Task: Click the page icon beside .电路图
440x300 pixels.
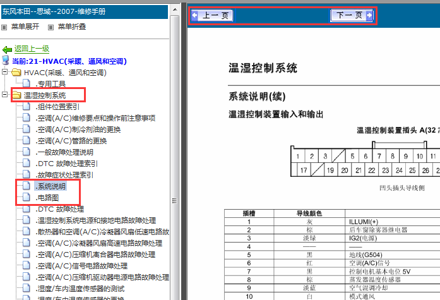Action: (27, 197)
